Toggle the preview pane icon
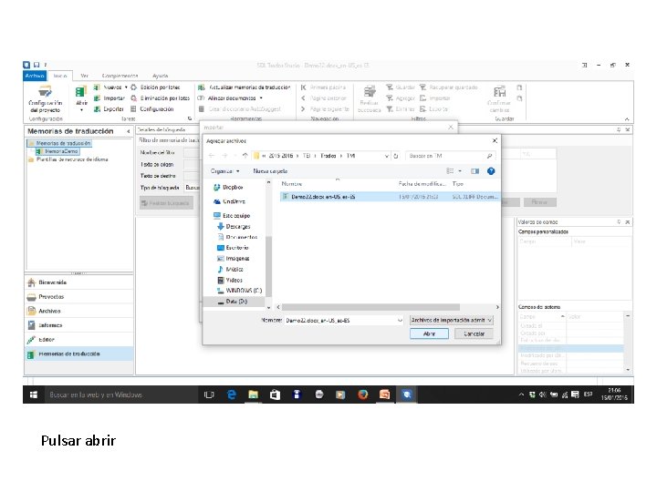The height and width of the screenshot is (492, 657). 474,171
